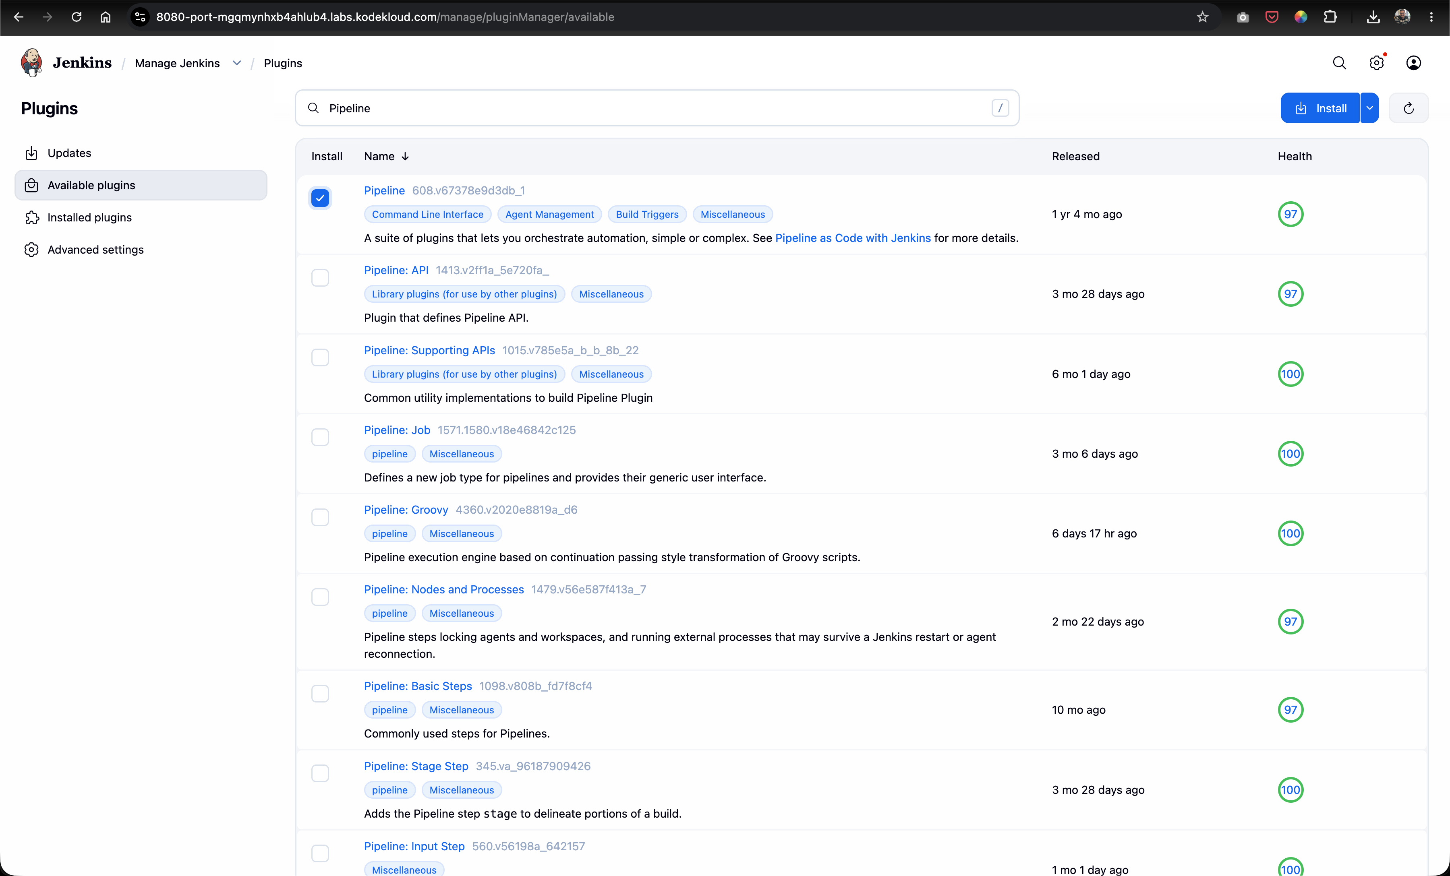Screen dimensions: 1450x876
Task: Check the Pipeline: Nodes and Processes checkbox
Action: point(320,597)
